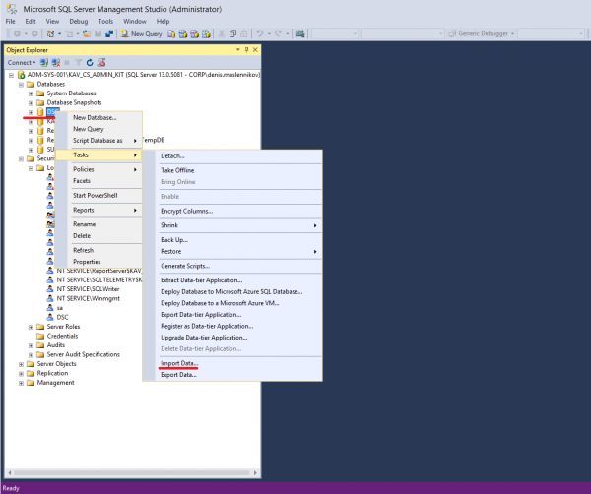Expand the Server Roles folder
Image resolution: width=591 pixels, height=494 pixels.
click(31, 327)
